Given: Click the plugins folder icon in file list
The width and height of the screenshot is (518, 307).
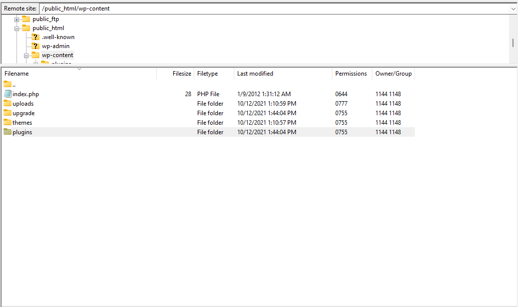Looking at the screenshot, I should point(8,132).
